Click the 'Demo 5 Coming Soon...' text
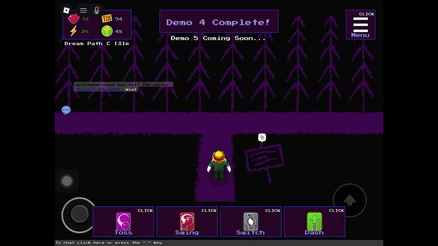Image resolution: width=438 pixels, height=246 pixels. 218,38
